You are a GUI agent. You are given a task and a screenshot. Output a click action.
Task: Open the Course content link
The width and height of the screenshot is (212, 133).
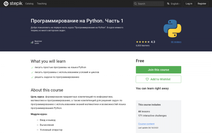(146, 124)
